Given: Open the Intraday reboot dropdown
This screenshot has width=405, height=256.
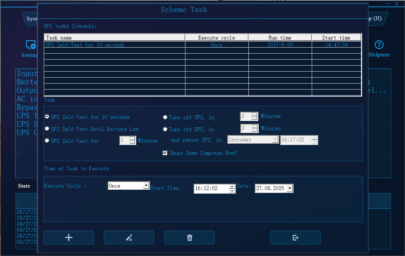Looking at the screenshot, I should [275, 140].
